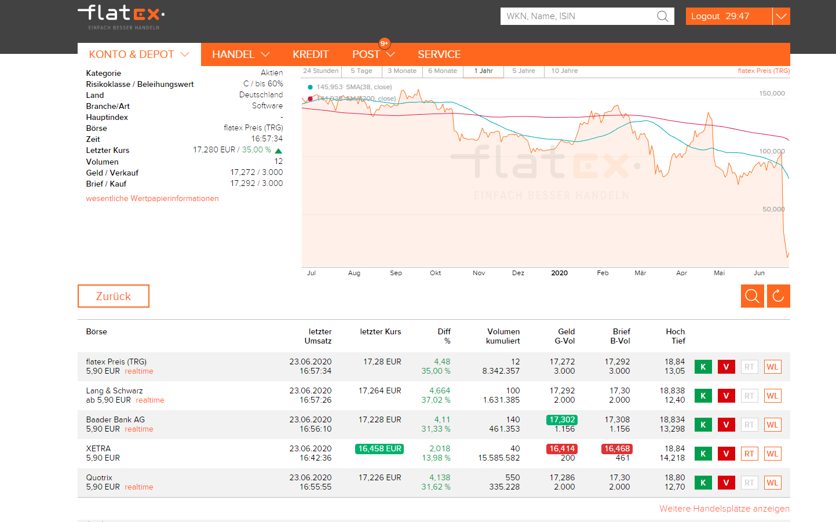This screenshot has height=522, width=836.
Task: Add Baader Bank AG to watchlist via WL
Action: pos(772,425)
